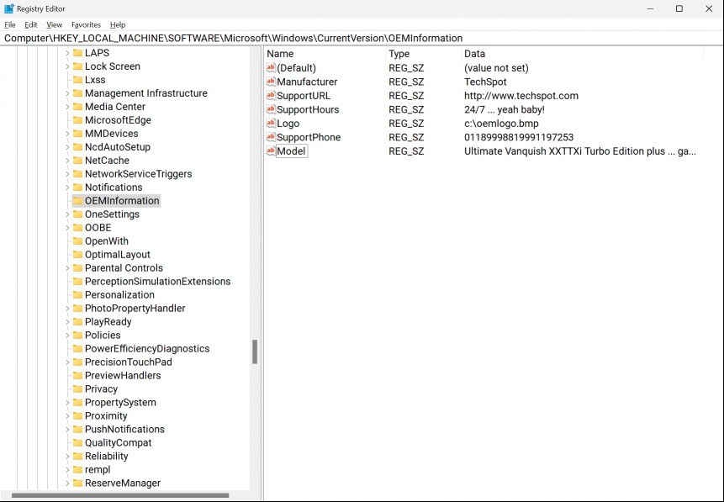The height and width of the screenshot is (502, 724).
Task: Click the NetCache folder icon
Action: coord(77,161)
